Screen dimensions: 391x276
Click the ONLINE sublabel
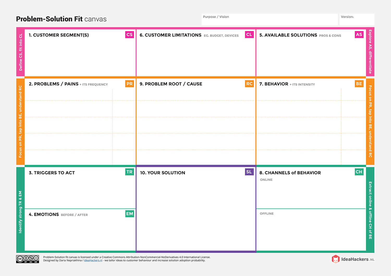click(266, 180)
